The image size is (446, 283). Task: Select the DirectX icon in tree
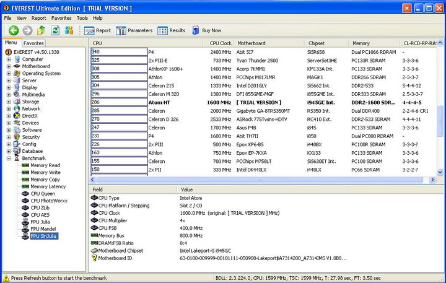tap(17, 116)
